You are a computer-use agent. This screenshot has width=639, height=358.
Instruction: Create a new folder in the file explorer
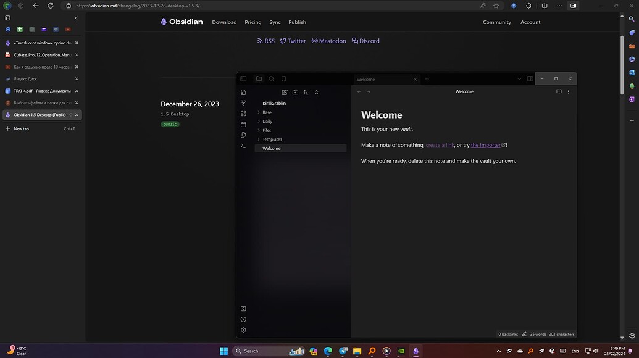[x=296, y=92]
